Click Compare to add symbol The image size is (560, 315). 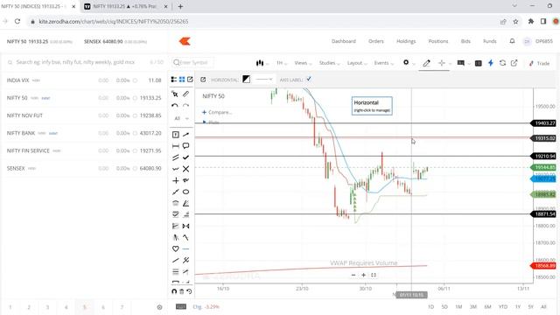click(x=217, y=112)
